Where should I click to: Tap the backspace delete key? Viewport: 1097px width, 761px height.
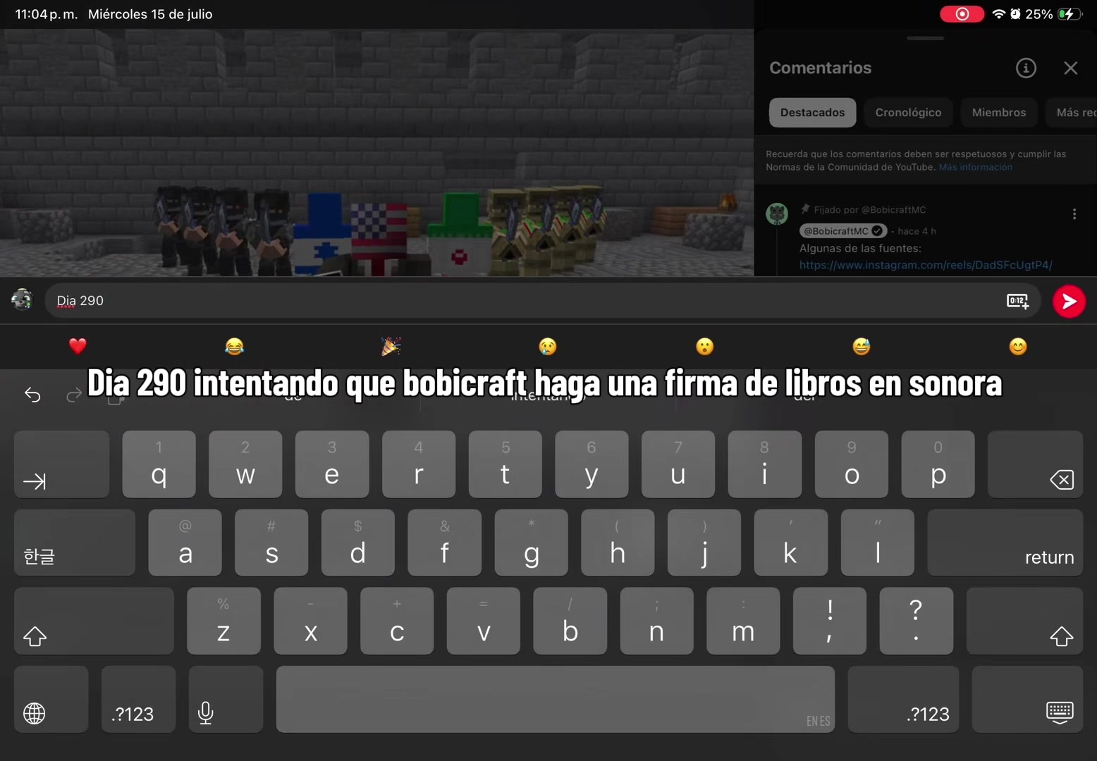(1035, 464)
